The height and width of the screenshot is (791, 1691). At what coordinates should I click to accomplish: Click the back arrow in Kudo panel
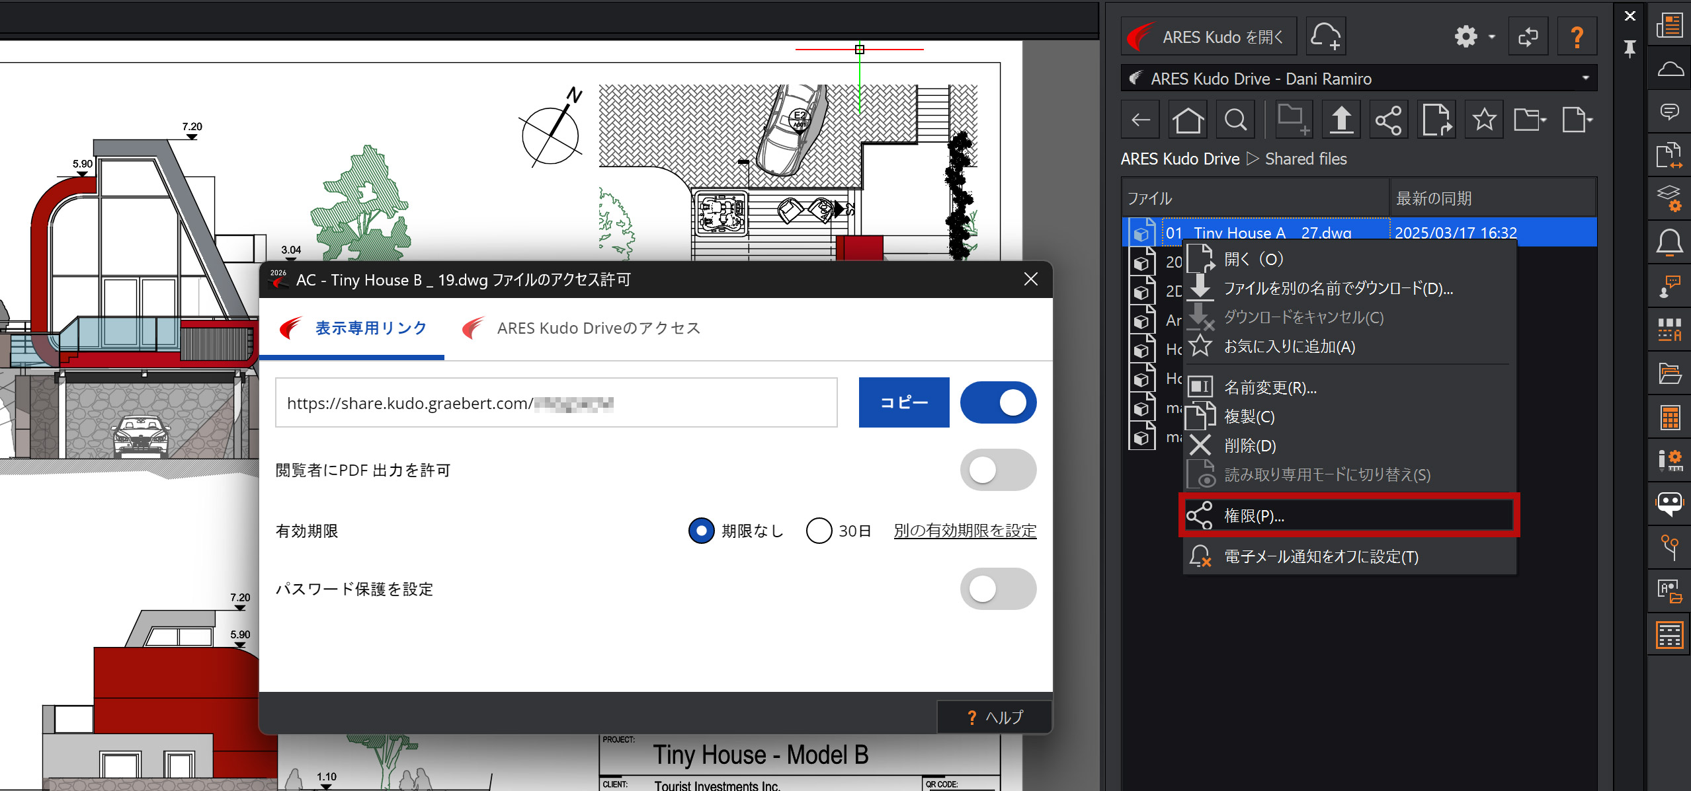1141,120
